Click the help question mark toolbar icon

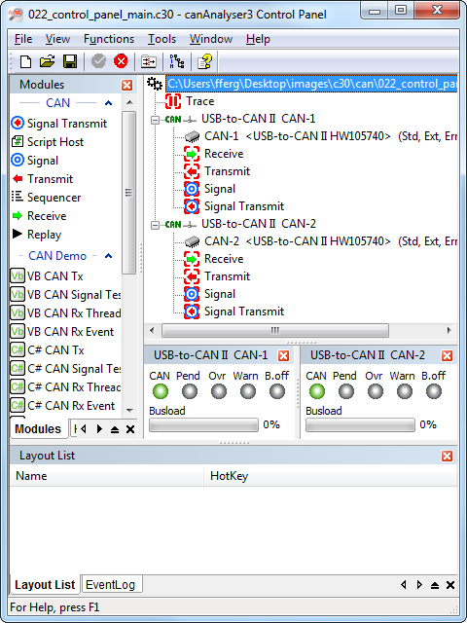tap(205, 61)
